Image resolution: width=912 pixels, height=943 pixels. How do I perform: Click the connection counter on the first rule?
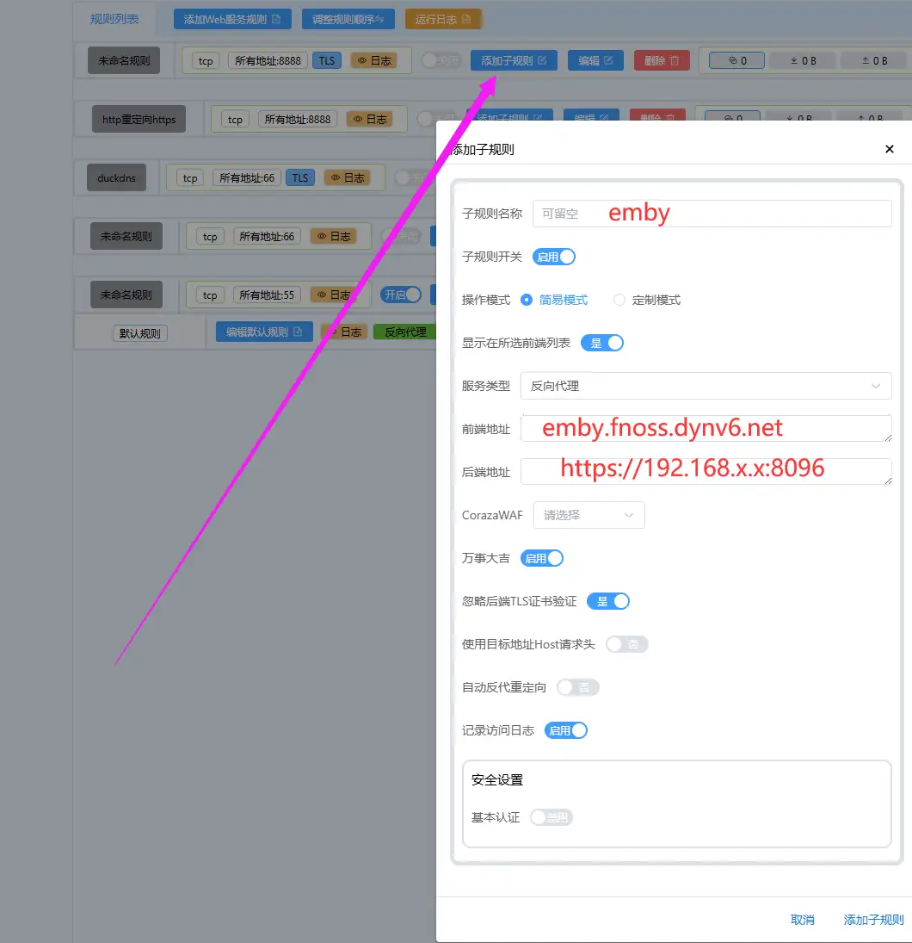736,60
